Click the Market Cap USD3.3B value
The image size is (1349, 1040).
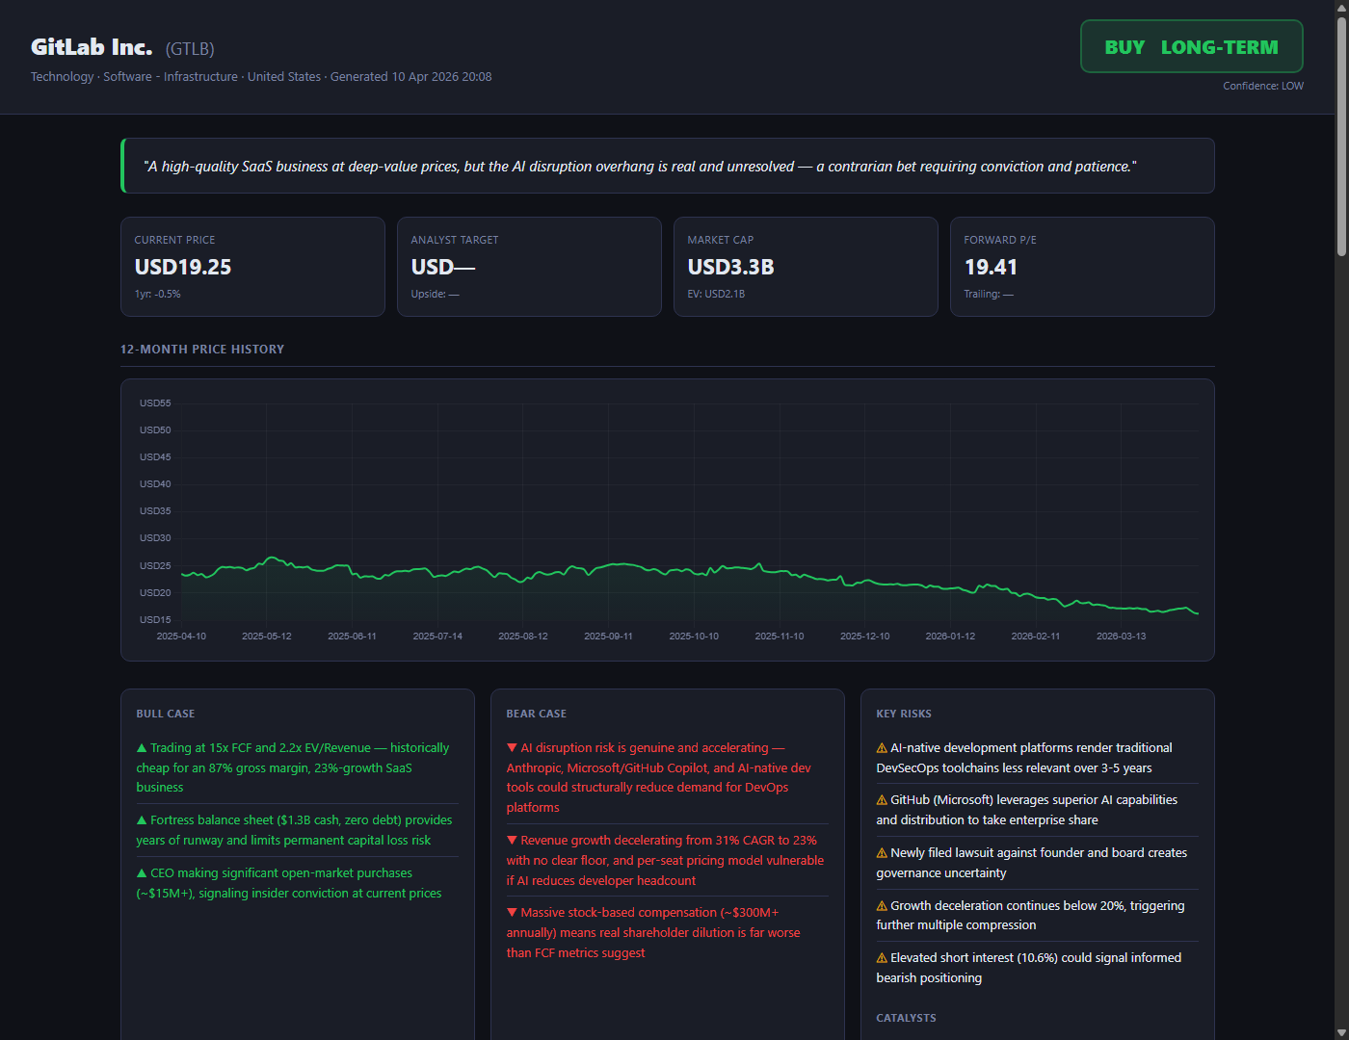730,268
